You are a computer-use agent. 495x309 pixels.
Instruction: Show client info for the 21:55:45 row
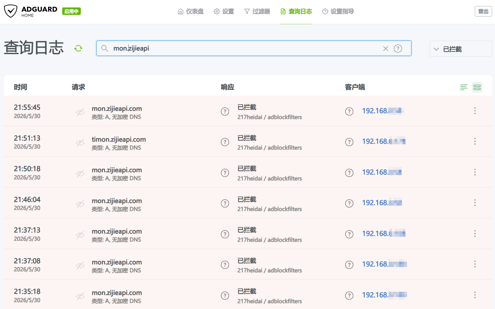[x=349, y=111]
